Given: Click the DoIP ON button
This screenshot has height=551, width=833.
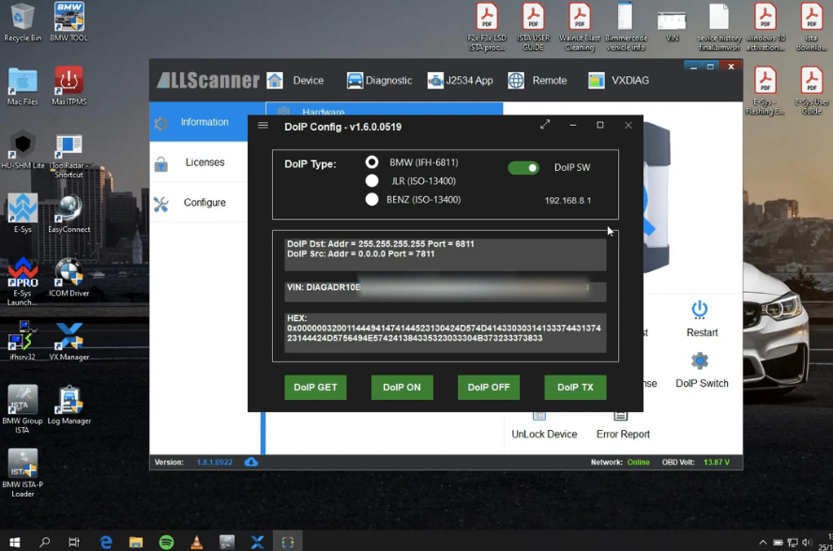Looking at the screenshot, I should coord(402,388).
